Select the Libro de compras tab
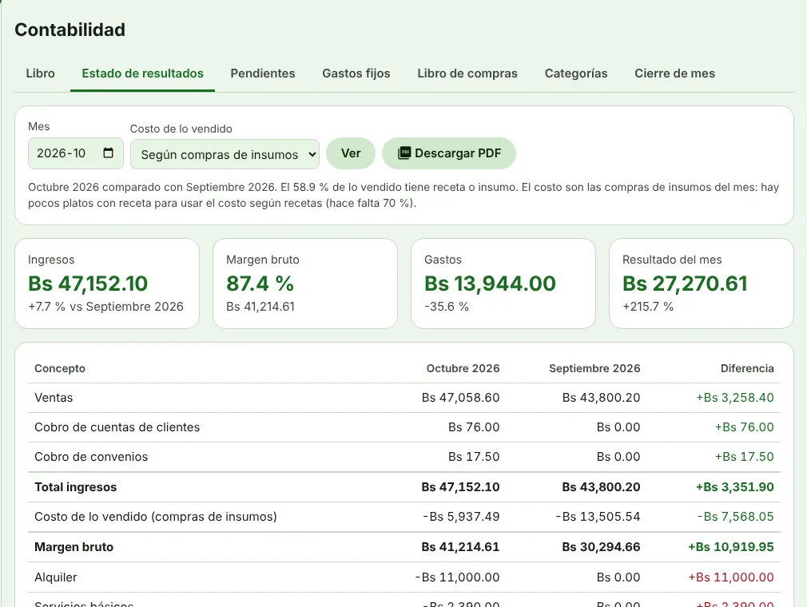 pyautogui.click(x=467, y=73)
